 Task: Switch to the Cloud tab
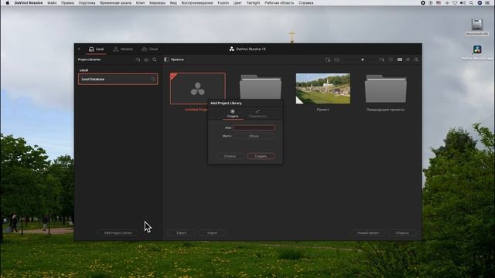(150, 49)
